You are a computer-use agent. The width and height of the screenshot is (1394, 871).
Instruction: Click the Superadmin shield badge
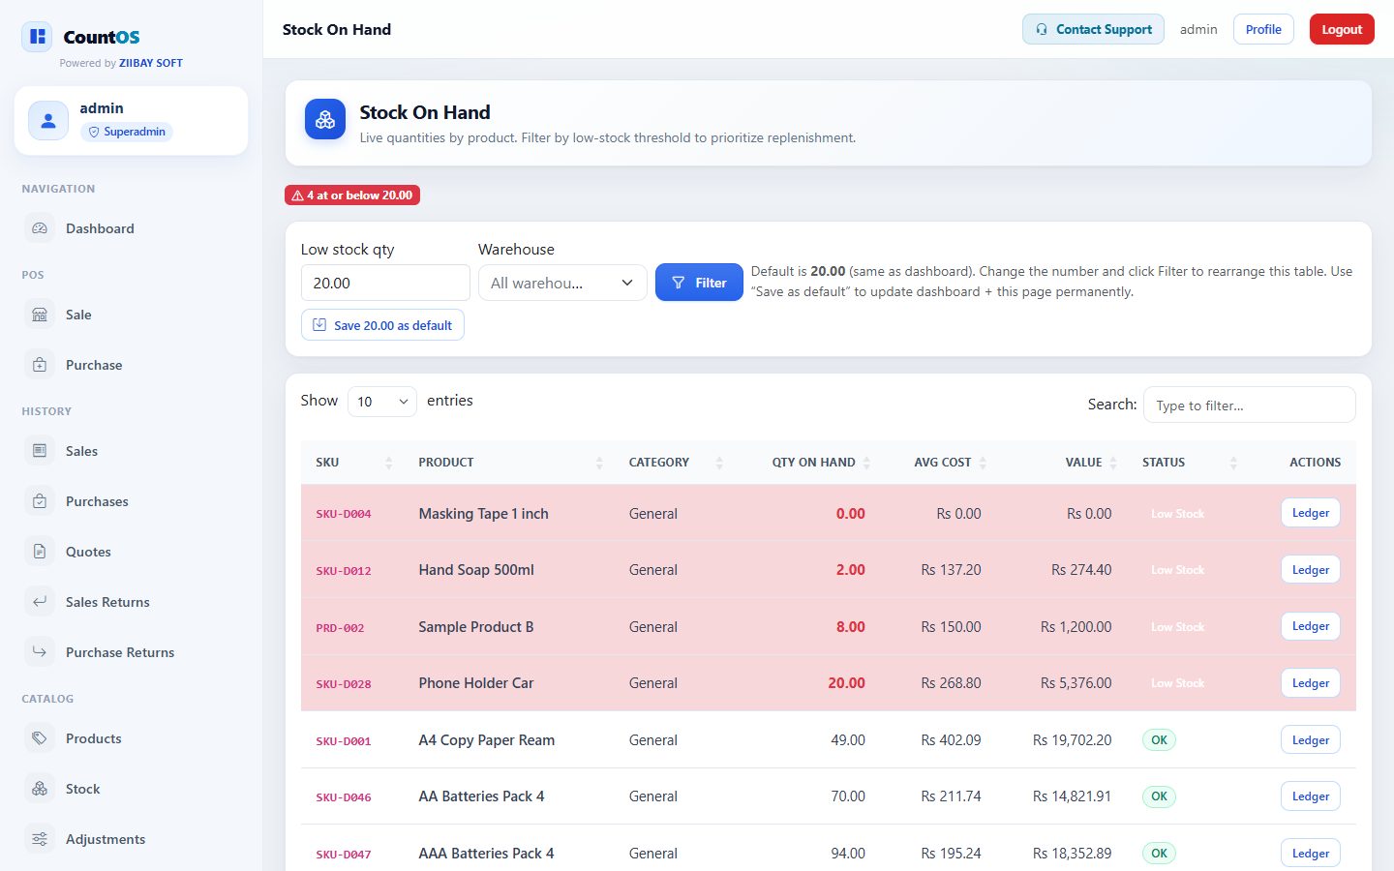pos(127,132)
